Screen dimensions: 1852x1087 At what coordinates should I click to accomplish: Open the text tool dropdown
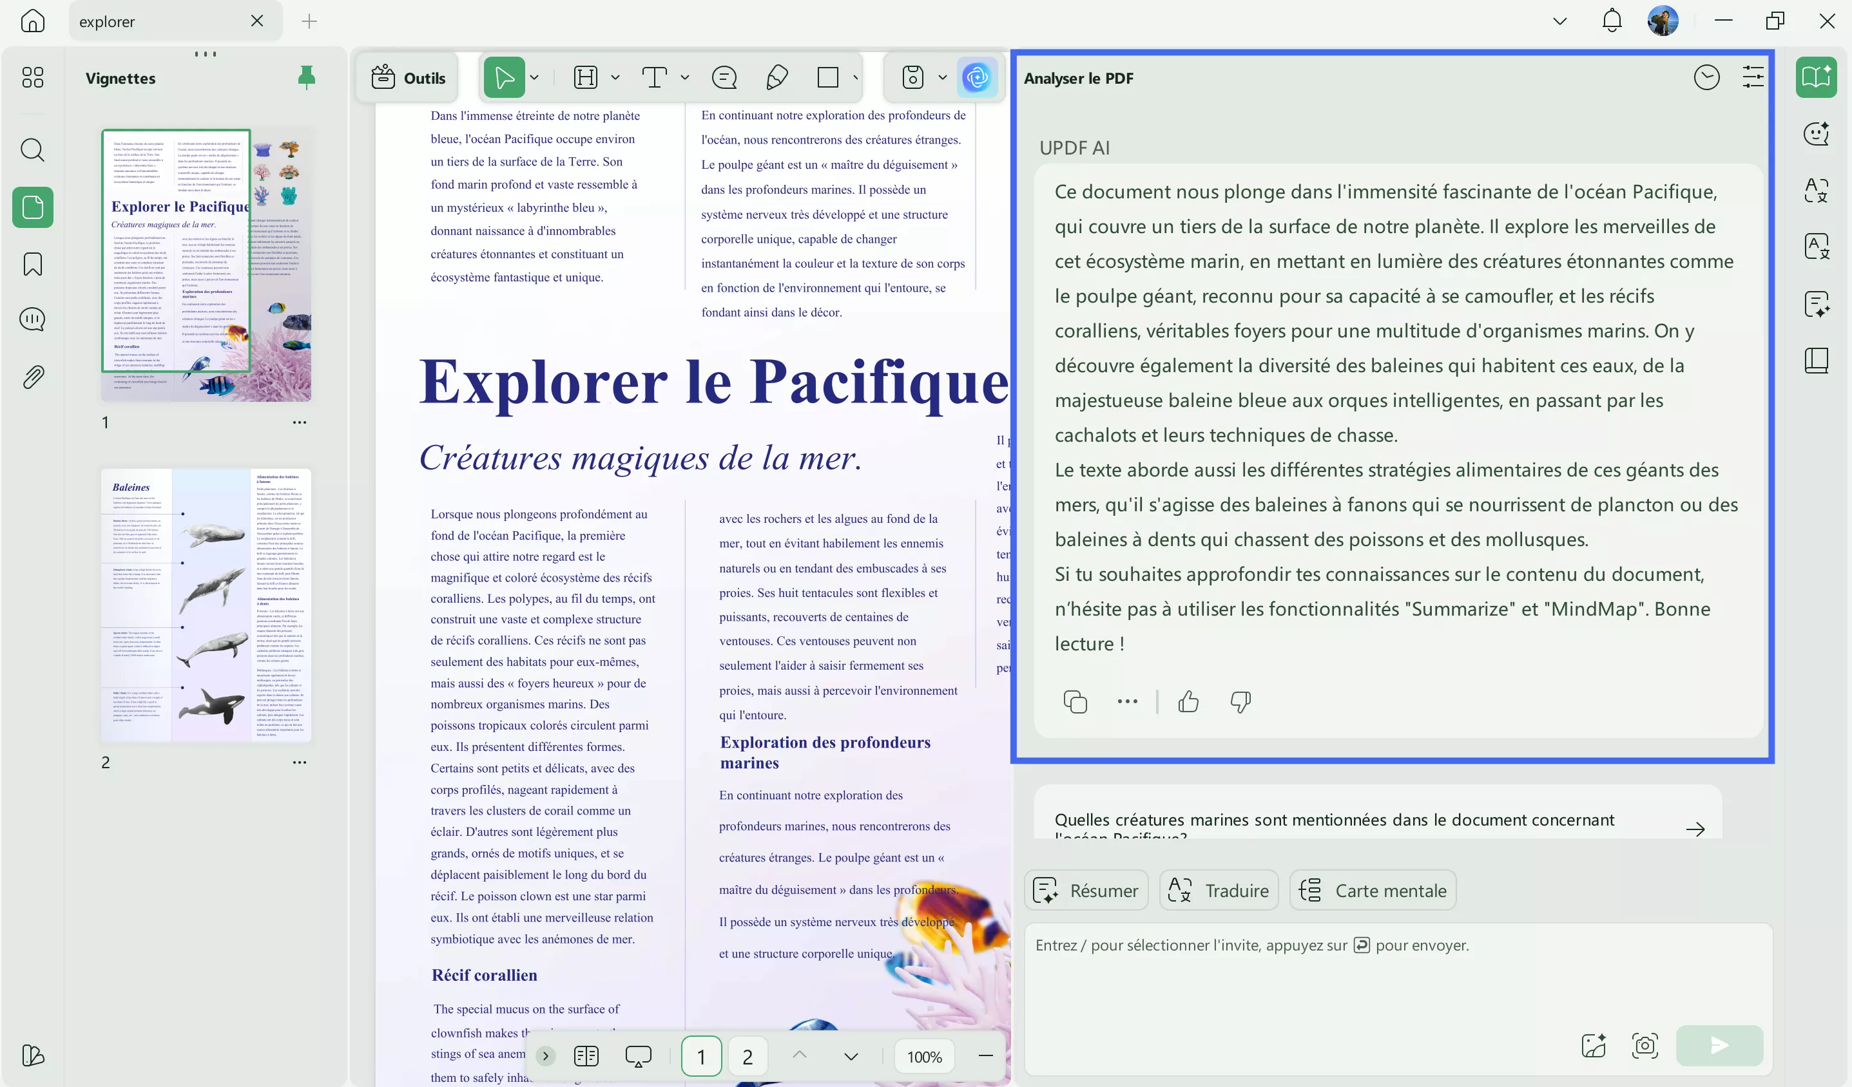684,77
